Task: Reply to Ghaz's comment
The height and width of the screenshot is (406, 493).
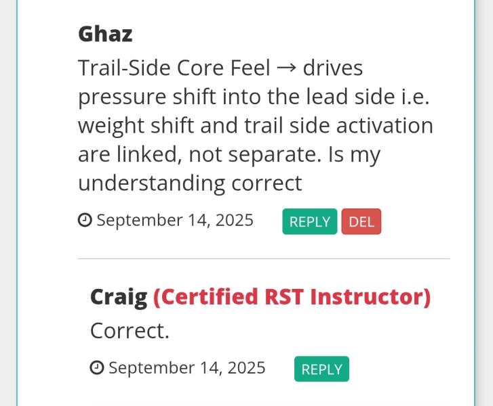Action: (310, 221)
